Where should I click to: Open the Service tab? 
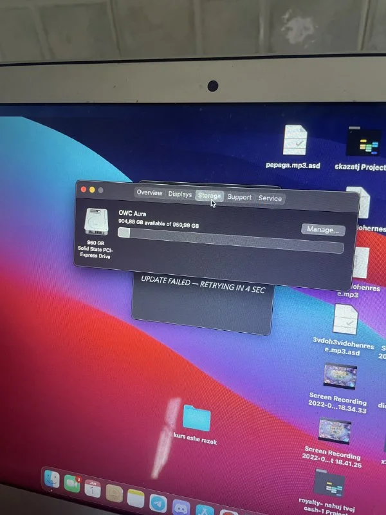coord(270,198)
